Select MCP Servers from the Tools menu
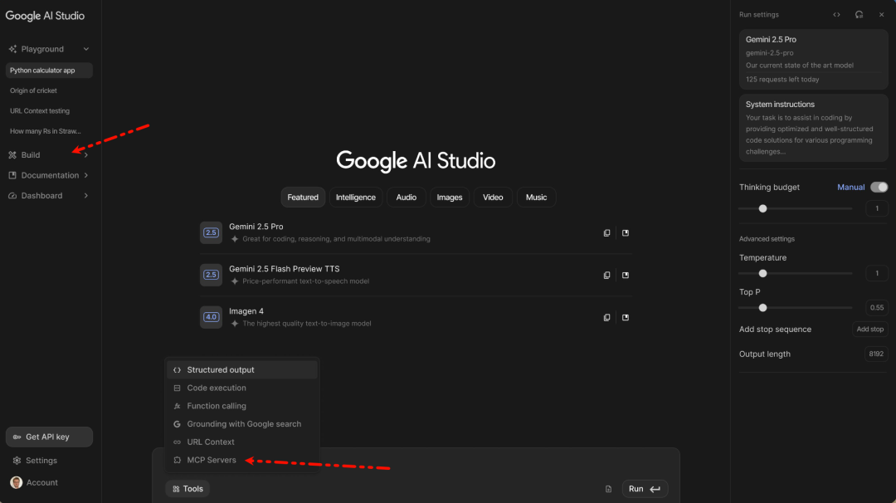Viewport: 896px width, 503px height. (x=211, y=460)
